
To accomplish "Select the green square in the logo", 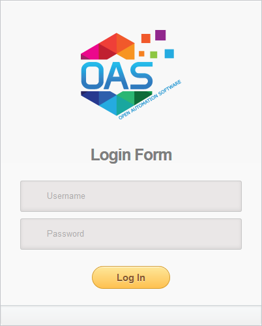I will click(154, 55).
